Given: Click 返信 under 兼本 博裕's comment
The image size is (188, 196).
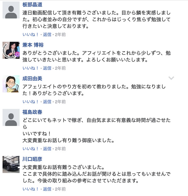Looking at the screenshot, I should click(x=47, y=68).
